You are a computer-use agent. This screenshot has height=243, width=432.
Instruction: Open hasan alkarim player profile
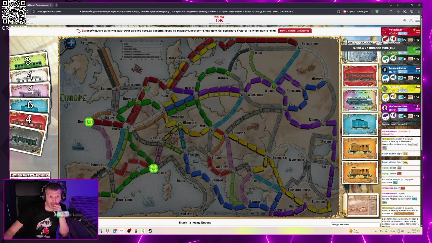pyautogui.click(x=398, y=68)
